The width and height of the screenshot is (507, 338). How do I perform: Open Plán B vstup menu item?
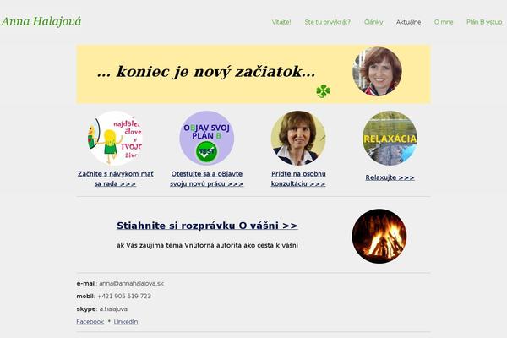[x=484, y=22]
